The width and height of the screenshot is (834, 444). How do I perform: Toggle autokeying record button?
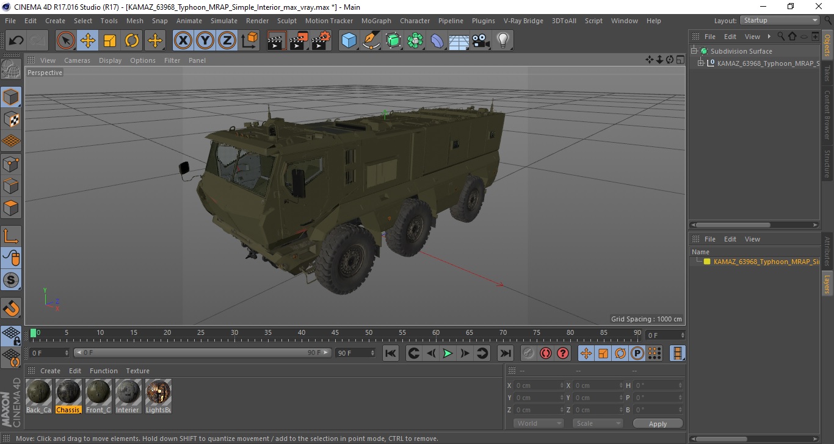546,353
